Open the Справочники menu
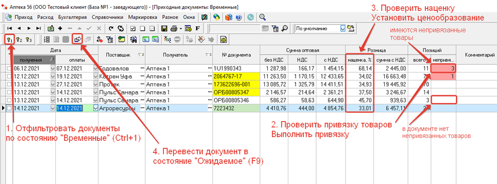 (107, 17)
